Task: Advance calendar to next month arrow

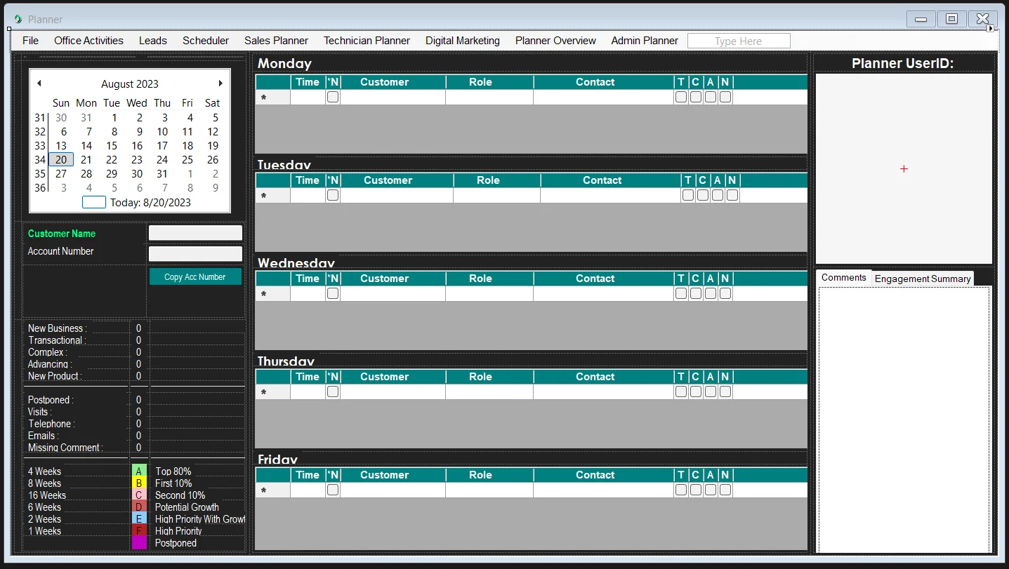Action: coord(220,83)
